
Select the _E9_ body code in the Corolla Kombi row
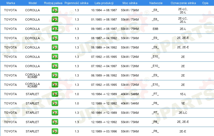tap(155, 75)
